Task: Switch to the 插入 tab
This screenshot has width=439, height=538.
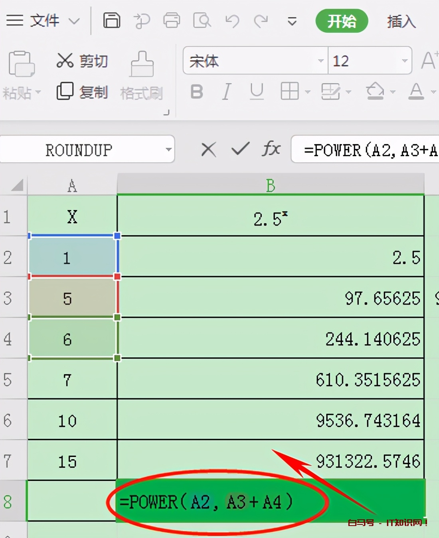Action: coord(401,21)
